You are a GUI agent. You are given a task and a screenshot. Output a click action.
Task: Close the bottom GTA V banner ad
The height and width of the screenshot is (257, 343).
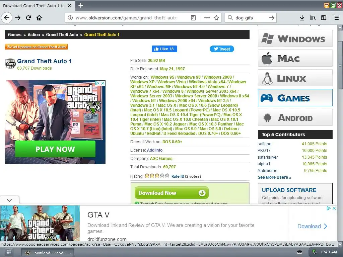(334, 208)
